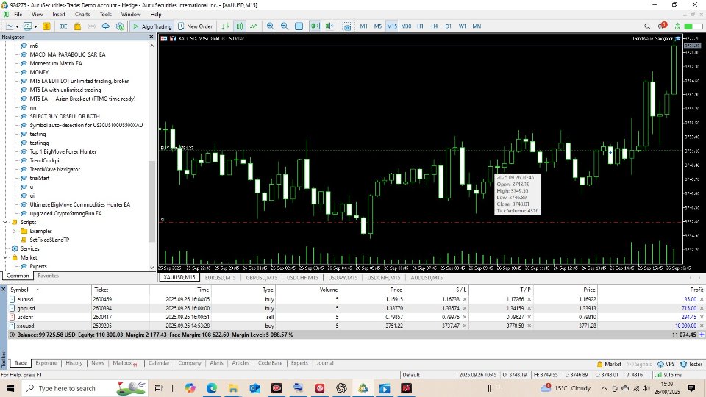
Task: Switch Navigator to Favorites tab
Action: tap(49, 276)
